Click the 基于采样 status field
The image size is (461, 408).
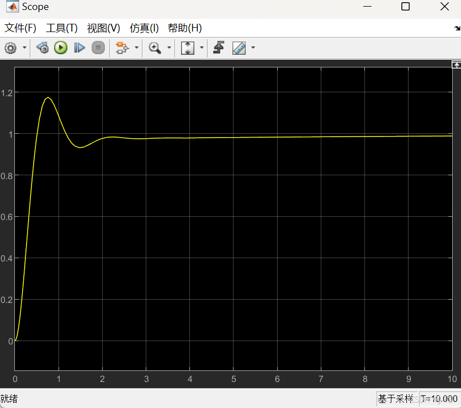[396, 399]
